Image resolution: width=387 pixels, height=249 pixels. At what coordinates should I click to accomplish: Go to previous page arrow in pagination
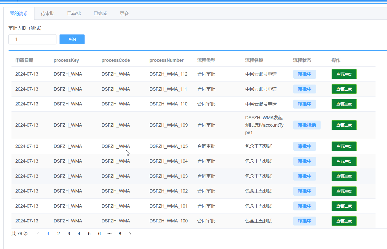coord(38,234)
